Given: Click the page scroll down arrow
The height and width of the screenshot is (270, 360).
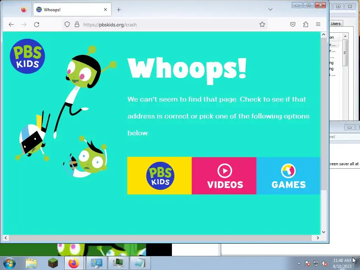Looking at the screenshot, I should [323, 232].
